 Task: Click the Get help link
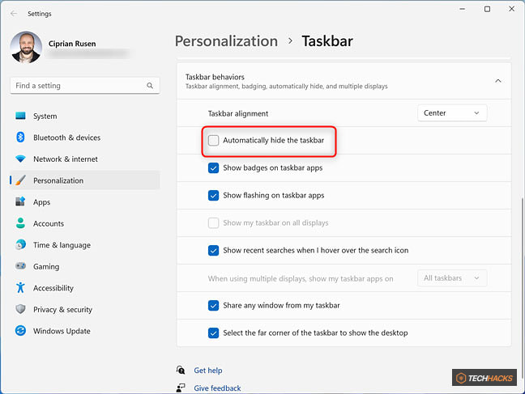[208, 371]
